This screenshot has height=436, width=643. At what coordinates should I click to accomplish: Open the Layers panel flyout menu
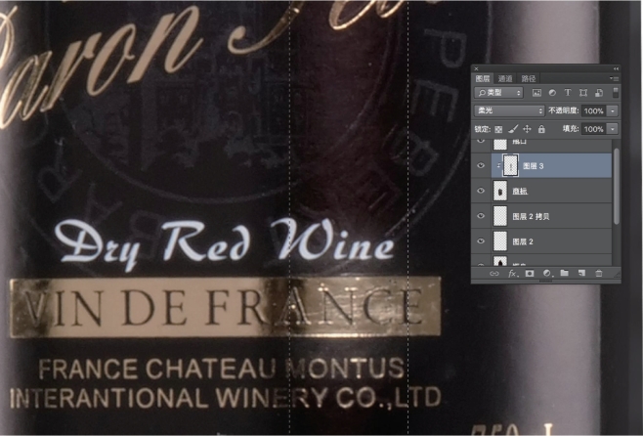pyautogui.click(x=614, y=78)
